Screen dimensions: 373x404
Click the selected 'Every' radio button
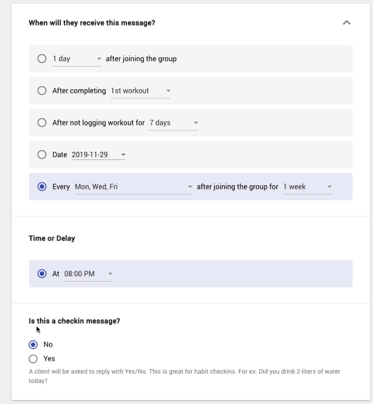(x=42, y=187)
